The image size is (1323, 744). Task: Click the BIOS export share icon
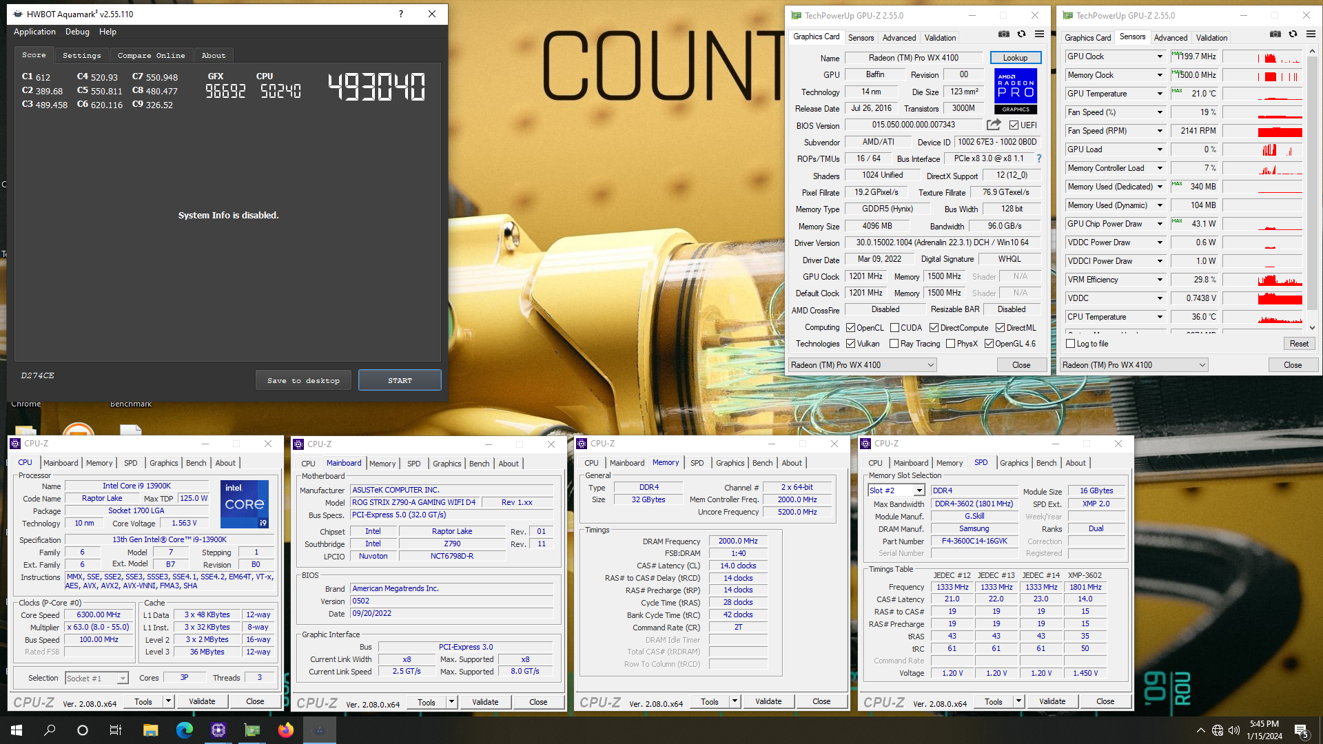[x=994, y=125]
